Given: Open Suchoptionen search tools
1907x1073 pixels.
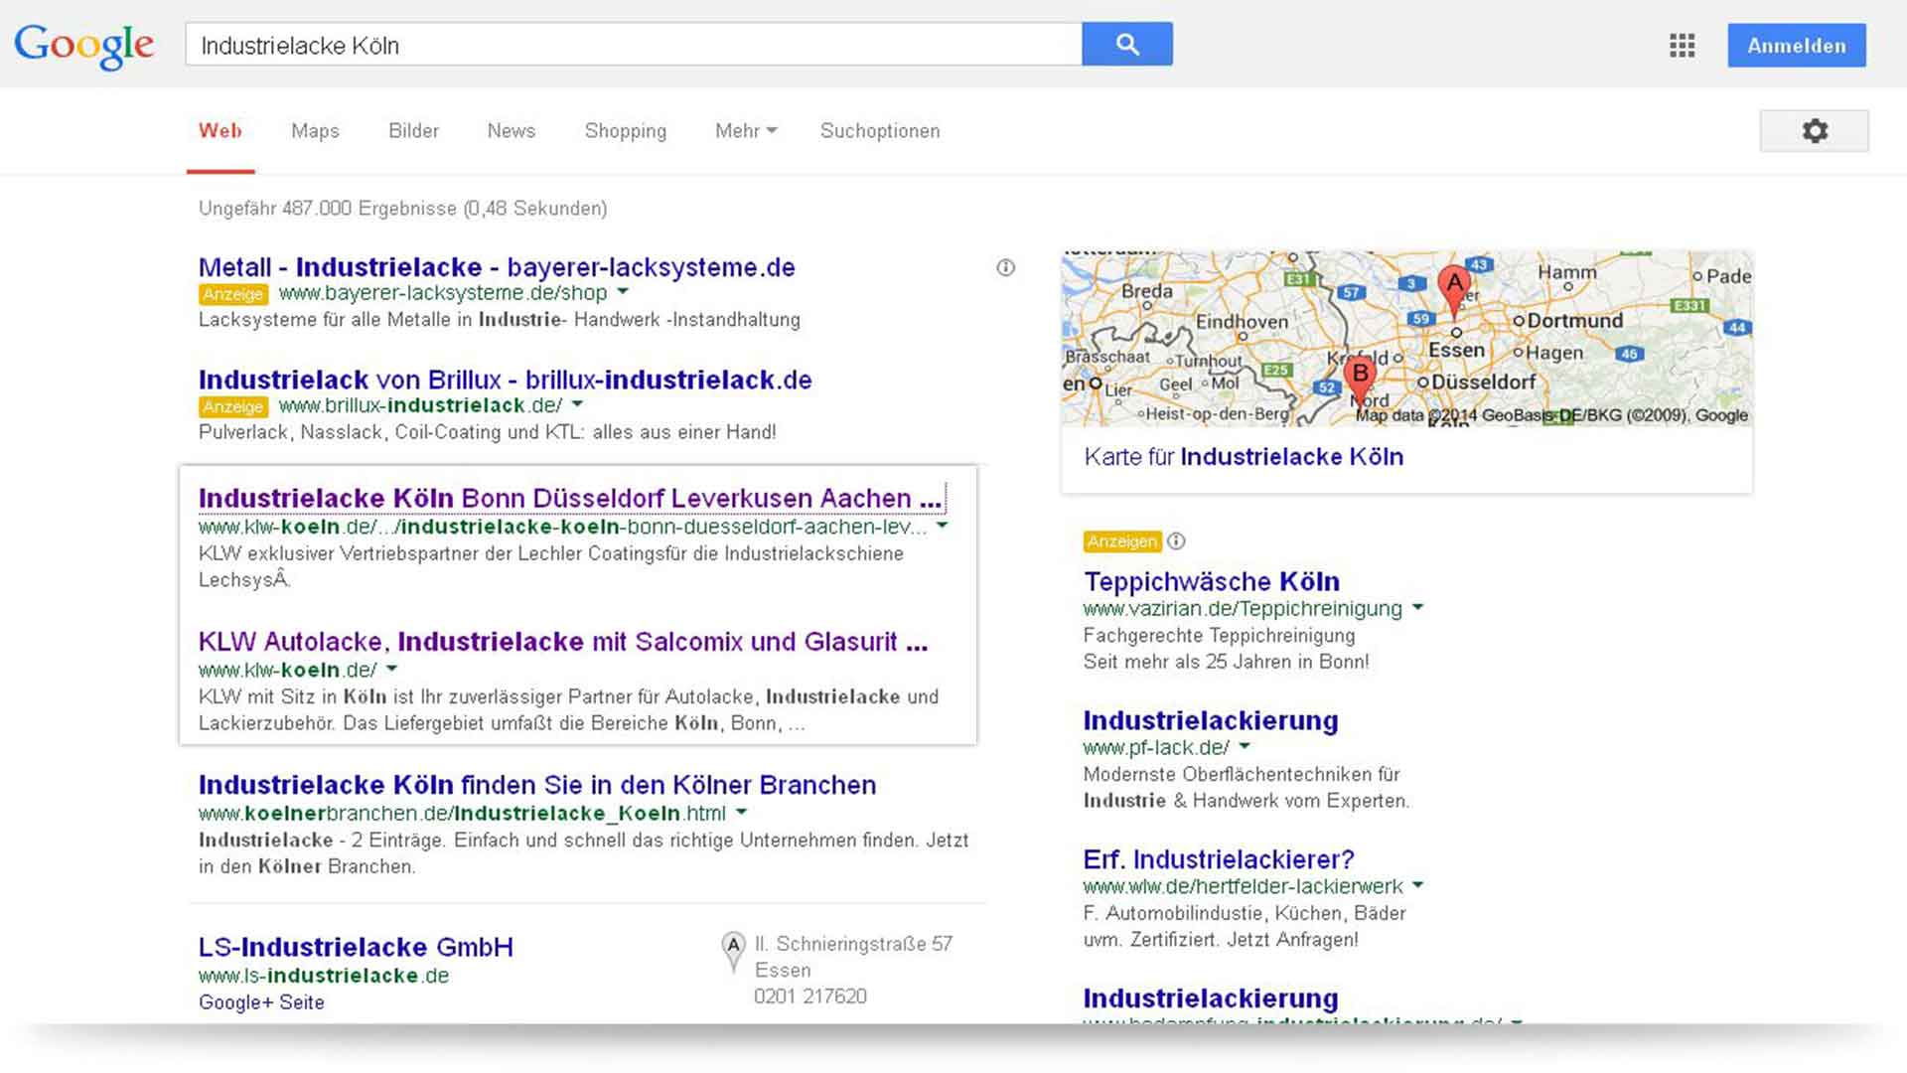Looking at the screenshot, I should [x=879, y=131].
